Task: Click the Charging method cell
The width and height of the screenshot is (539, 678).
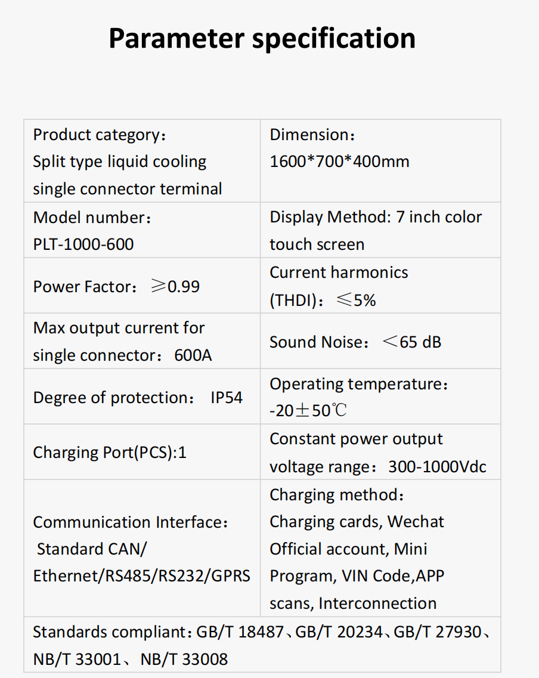Action: pyautogui.click(x=380, y=548)
